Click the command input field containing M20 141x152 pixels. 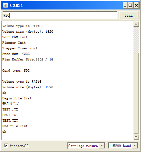[60, 15]
